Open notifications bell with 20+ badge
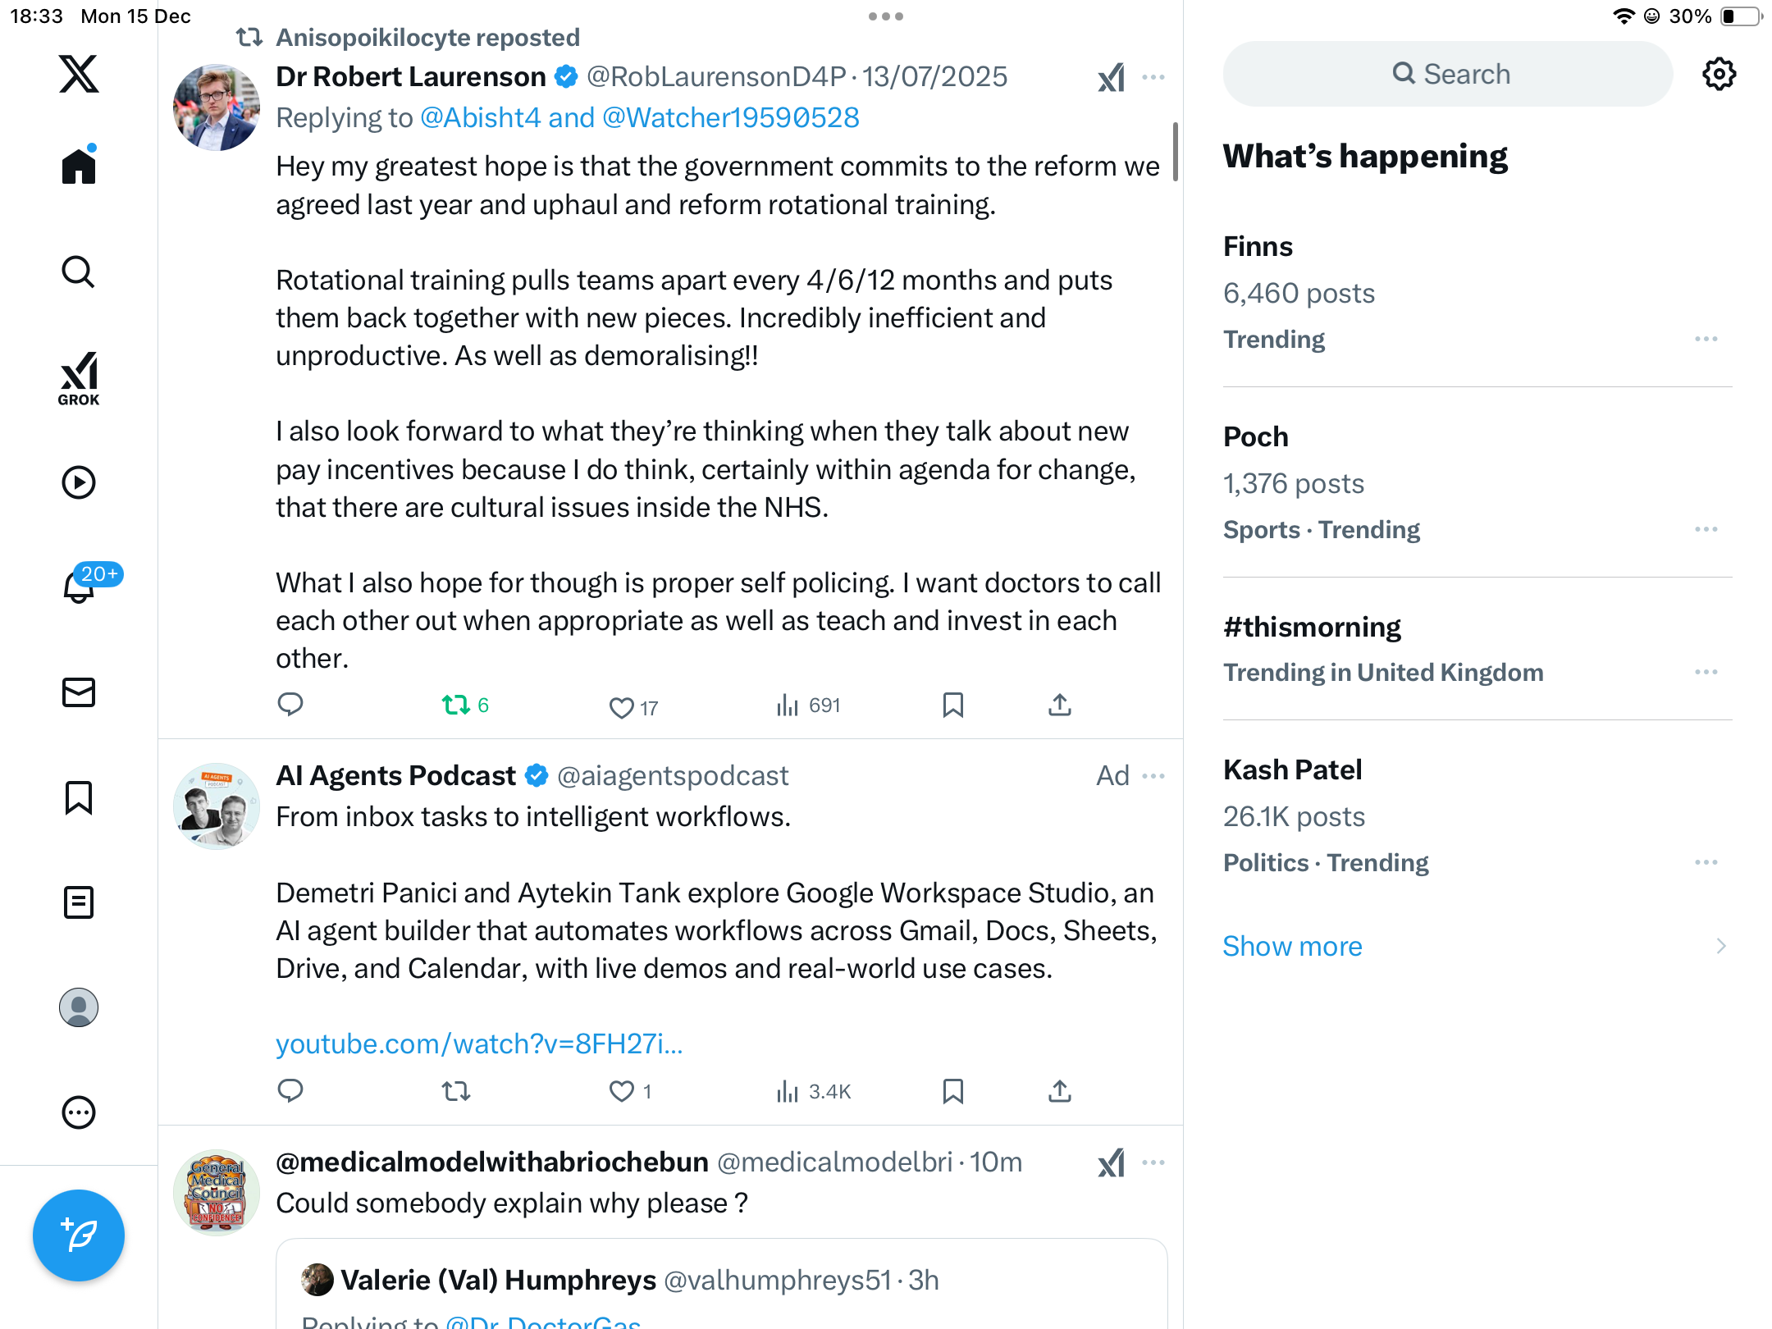Screen dimensions: 1772x1329 tap(80, 587)
